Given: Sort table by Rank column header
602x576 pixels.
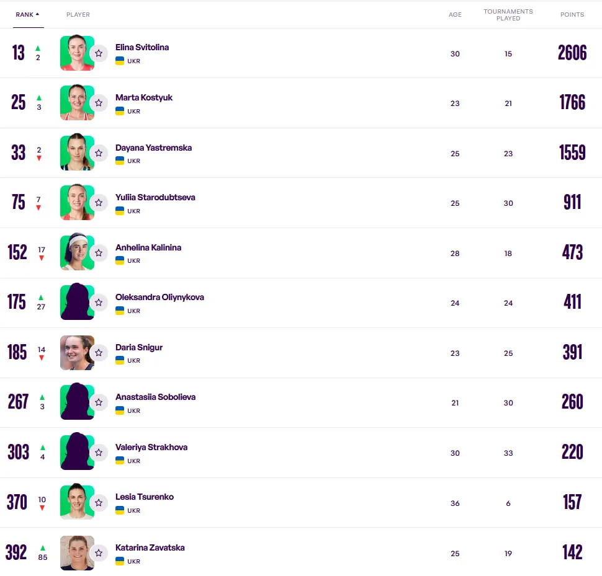Looking at the screenshot, I should [x=25, y=15].
